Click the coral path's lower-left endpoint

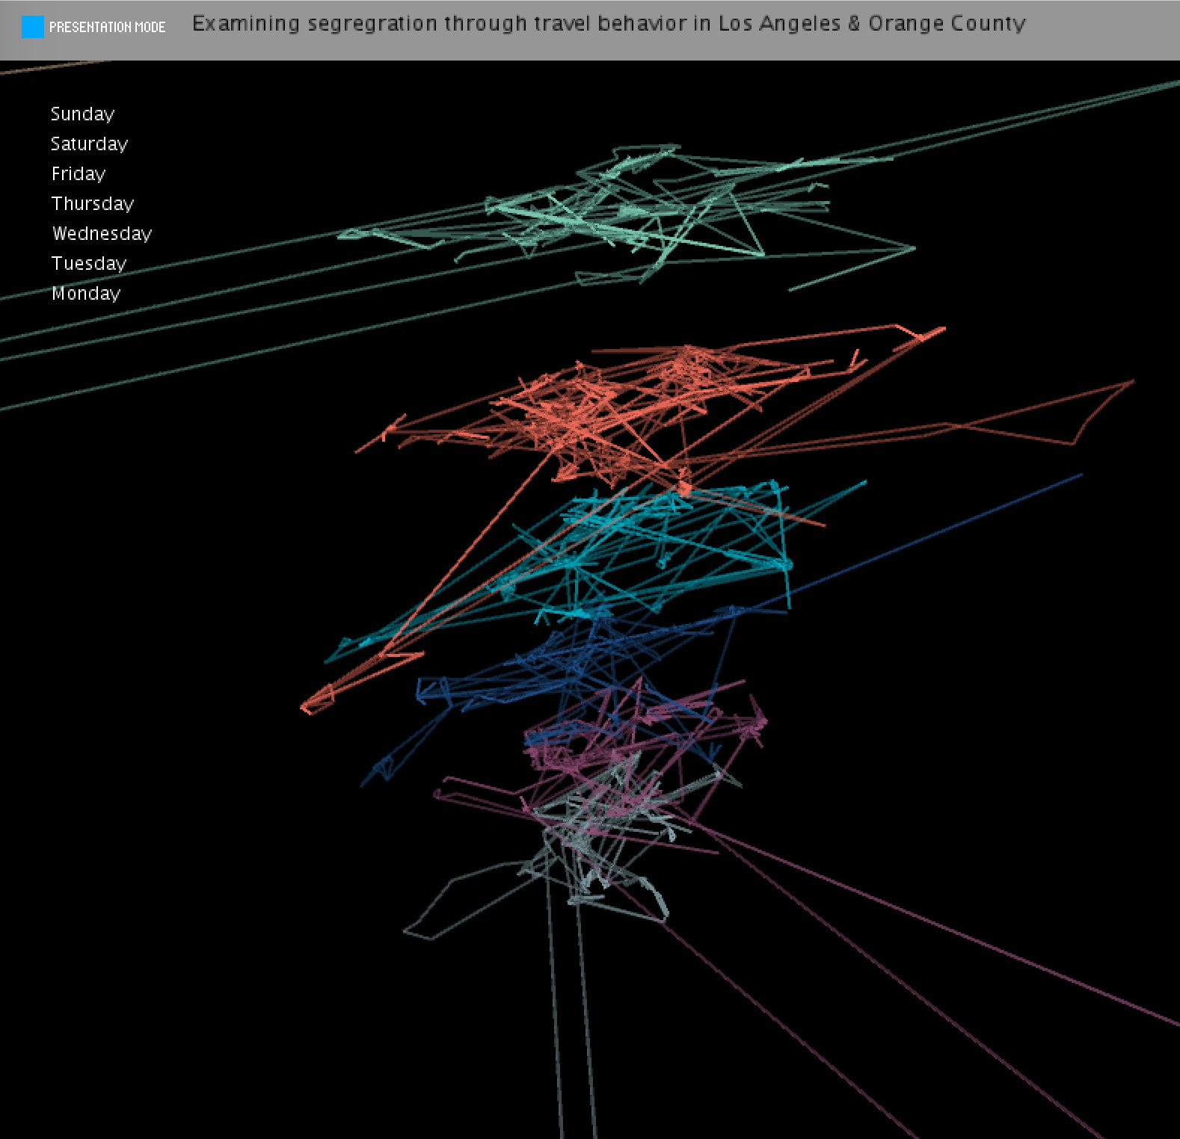(307, 707)
